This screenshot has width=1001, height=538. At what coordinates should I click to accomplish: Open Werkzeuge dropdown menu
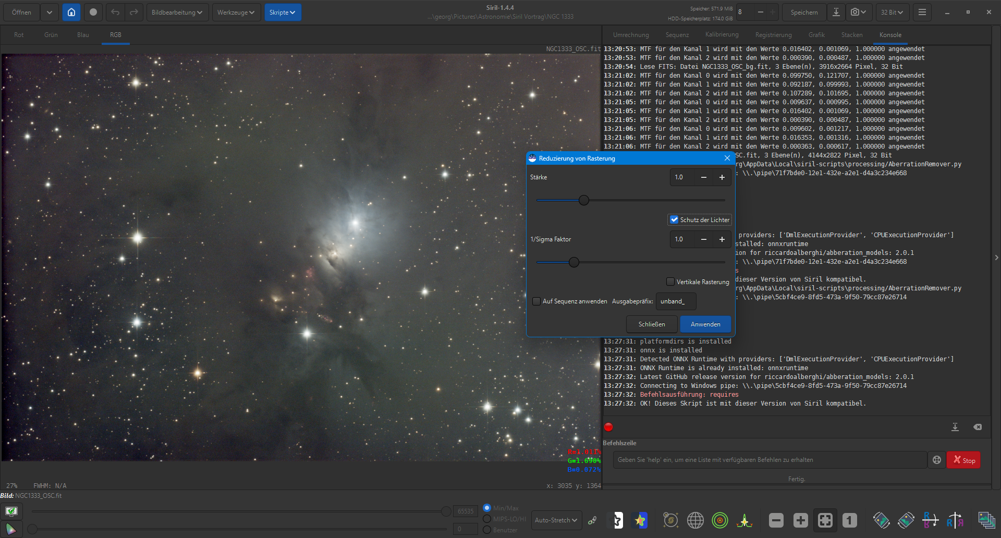pos(236,12)
